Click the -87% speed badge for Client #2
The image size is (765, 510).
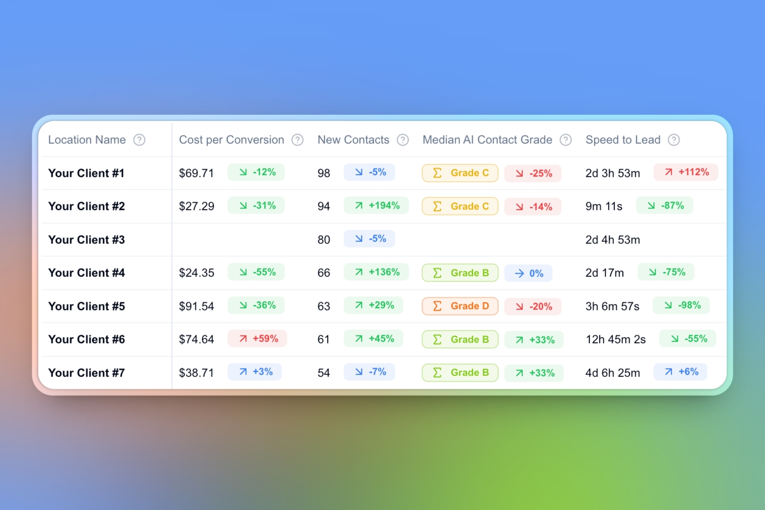665,205
